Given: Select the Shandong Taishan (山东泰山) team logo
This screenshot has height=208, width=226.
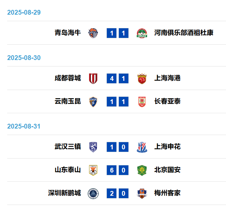Looking at the screenshot, I should 93,170.
